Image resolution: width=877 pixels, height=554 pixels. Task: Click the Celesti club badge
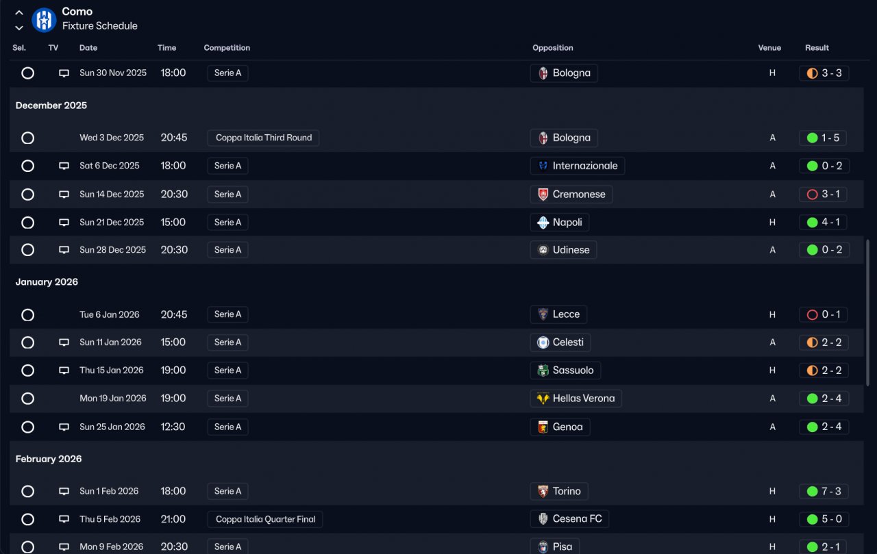coord(543,342)
